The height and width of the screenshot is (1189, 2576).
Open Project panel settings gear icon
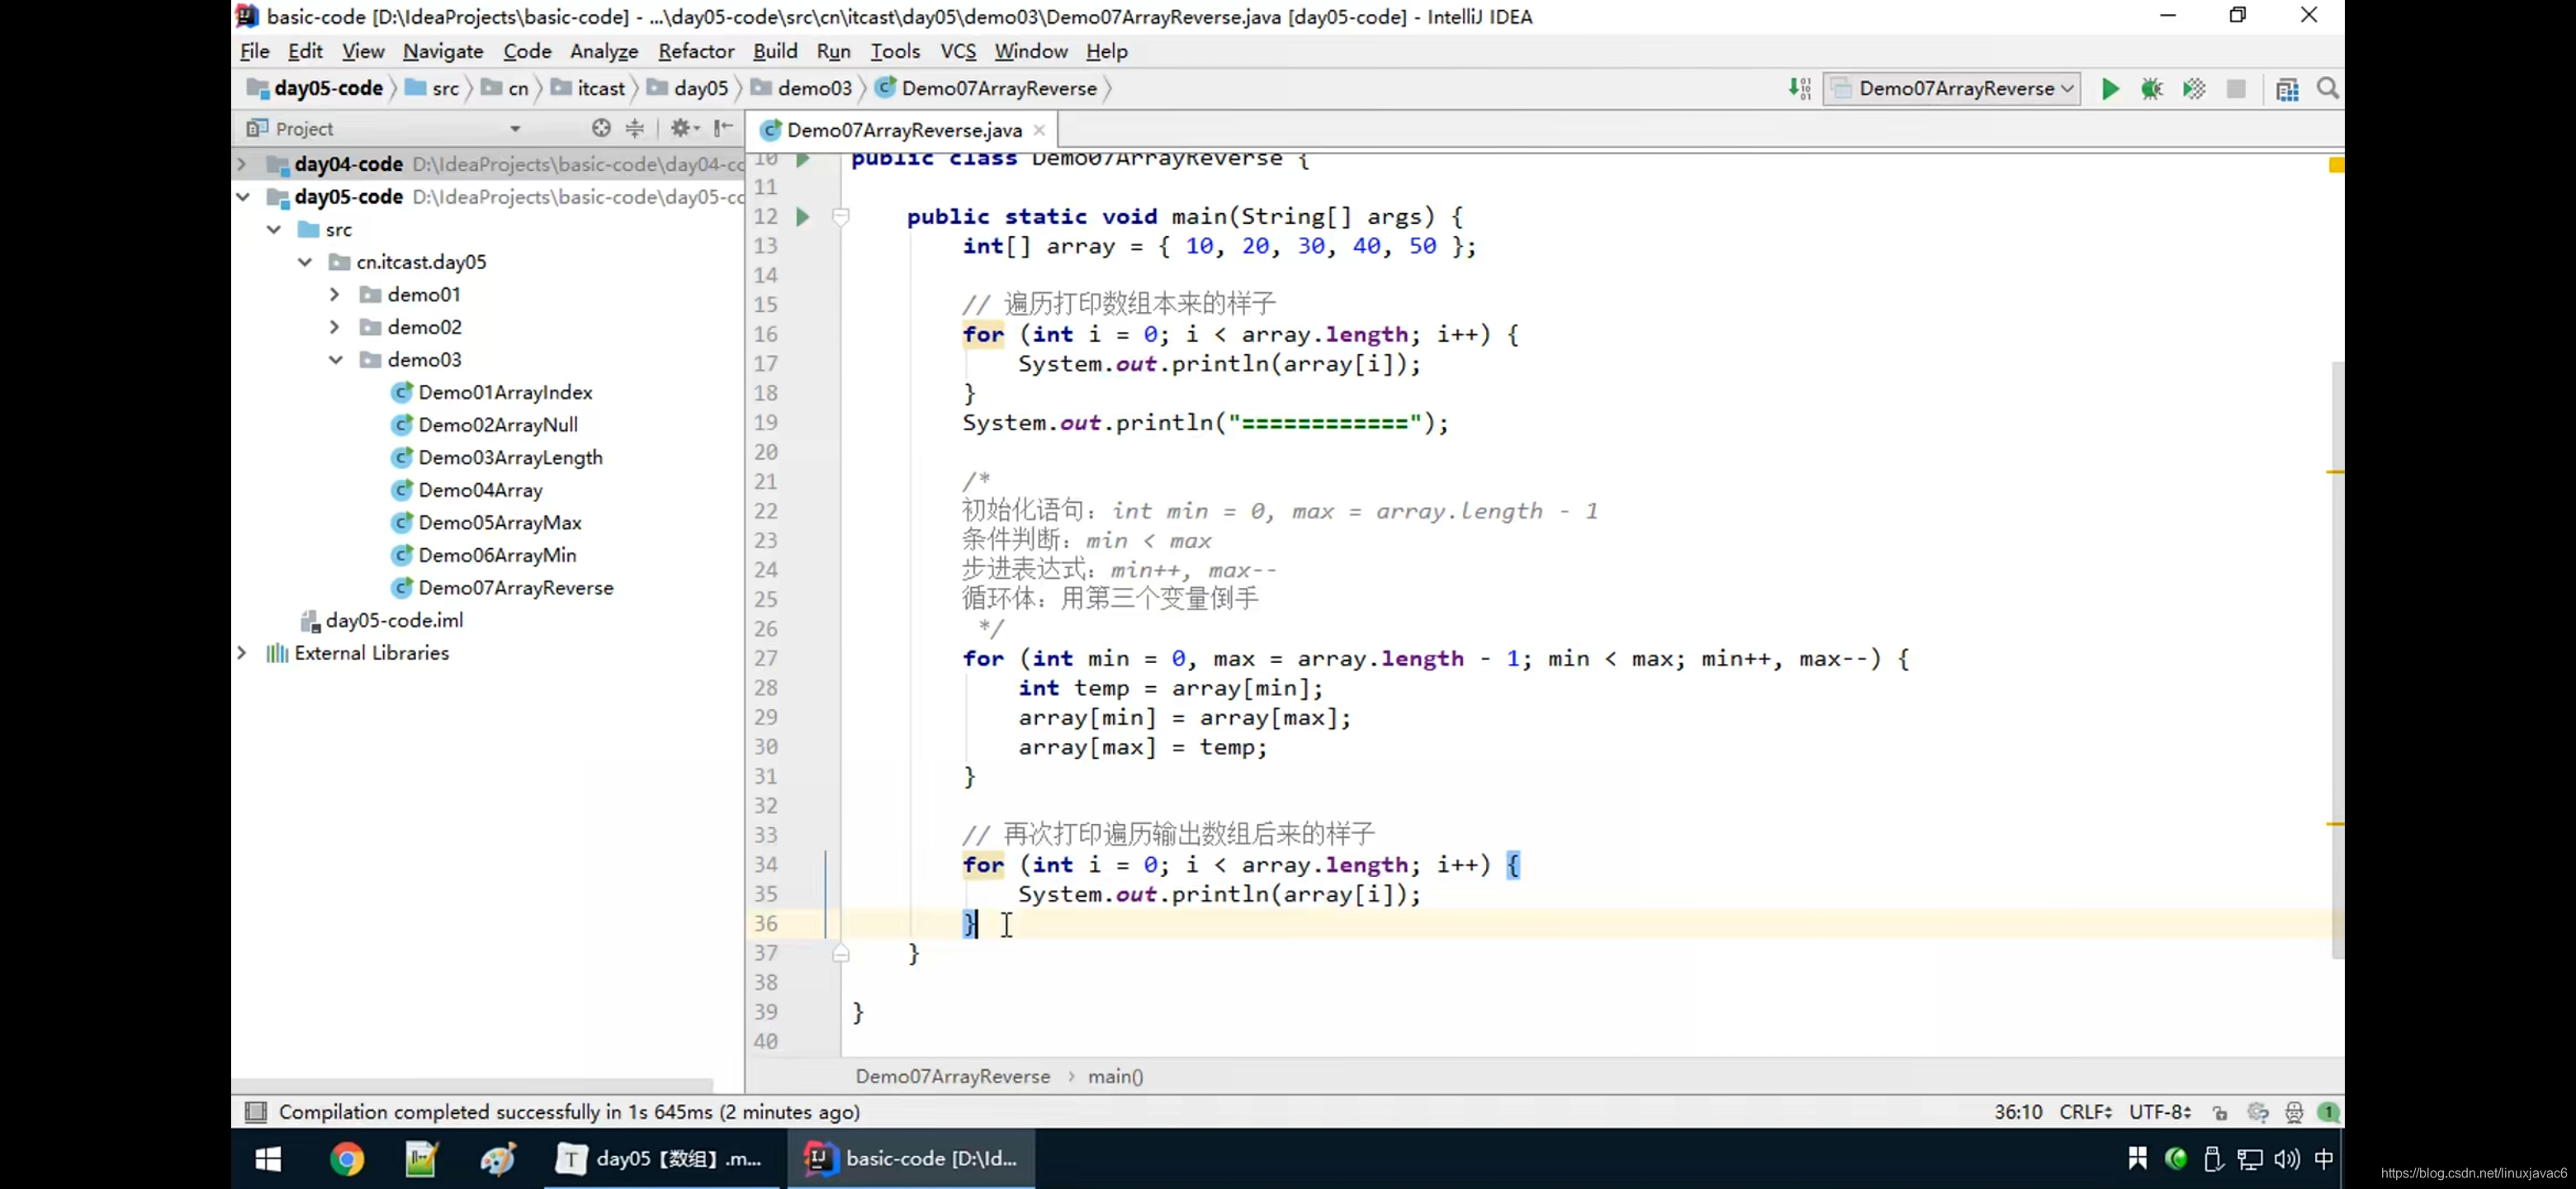pyautogui.click(x=681, y=128)
